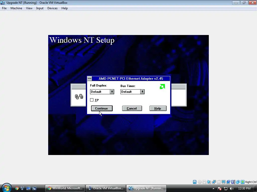Image resolution: width=257 pixels, height=192 pixels.
Task: Click the virtualization CPU status icon
Action: (233, 182)
